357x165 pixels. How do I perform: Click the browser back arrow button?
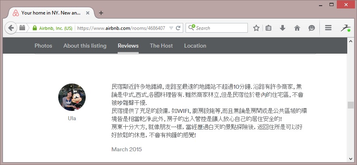11,28
